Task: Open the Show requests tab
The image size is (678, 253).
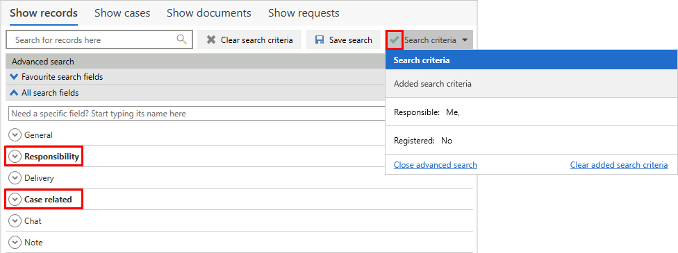Action: 304,13
